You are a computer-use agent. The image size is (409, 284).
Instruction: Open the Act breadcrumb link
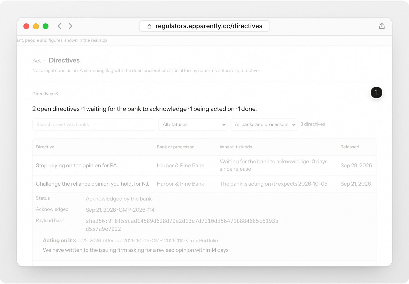[37, 61]
